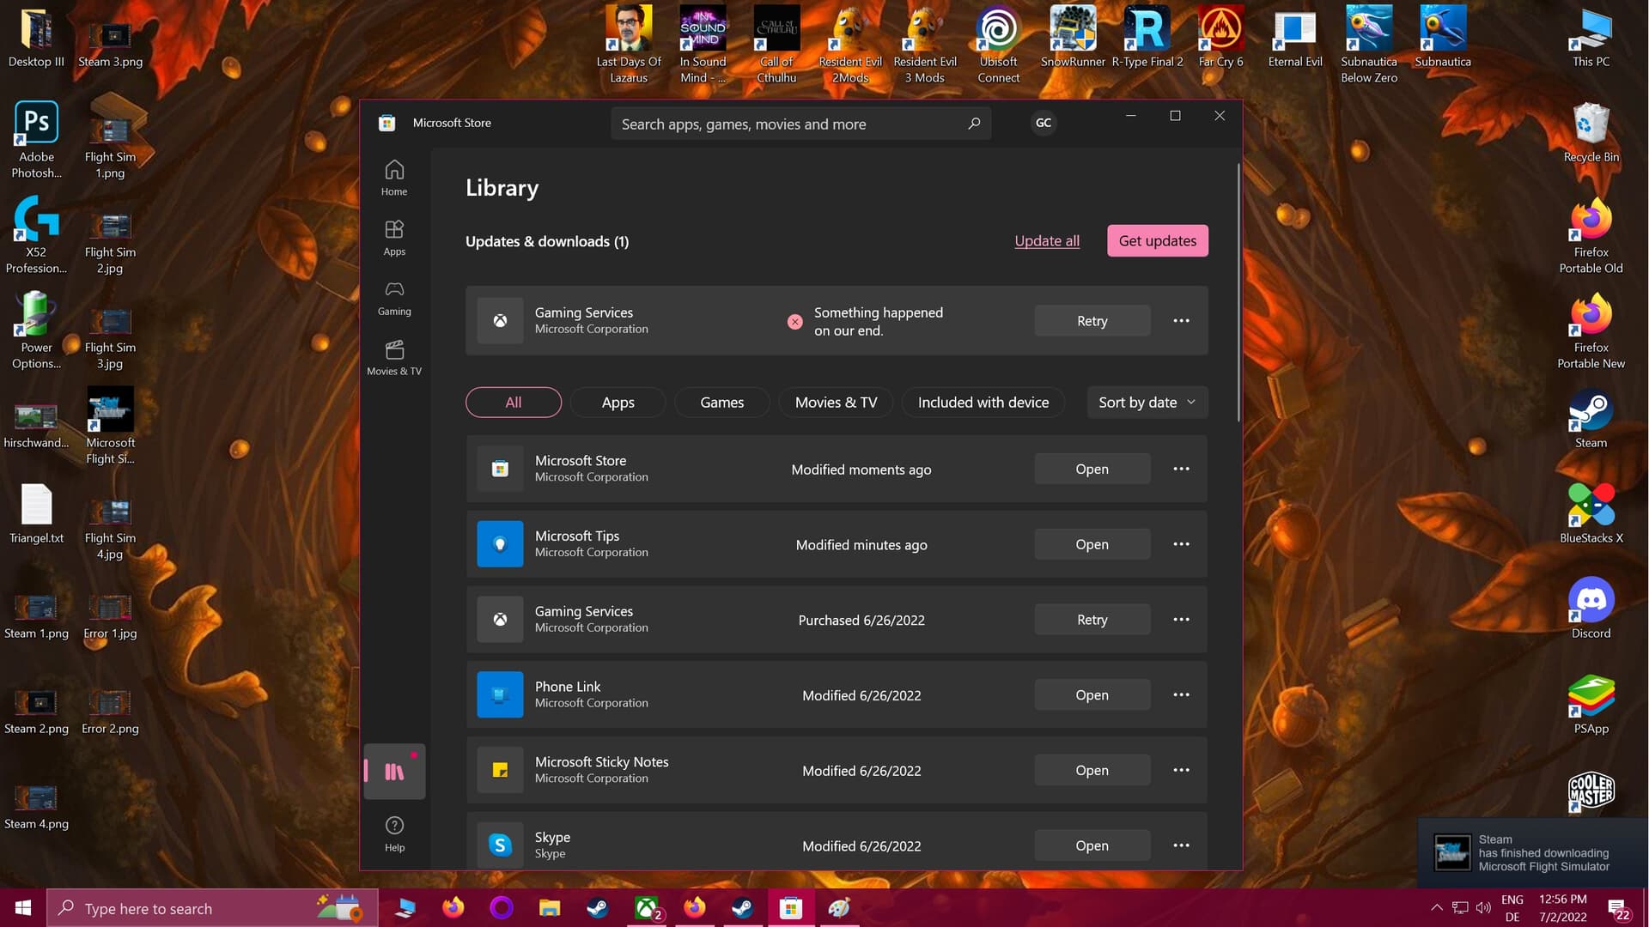
Task: Click Update all link
Action: click(x=1046, y=241)
